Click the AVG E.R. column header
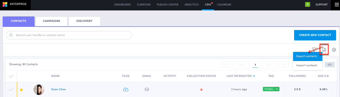Screen dimensions: 340x97 tap(323, 76)
